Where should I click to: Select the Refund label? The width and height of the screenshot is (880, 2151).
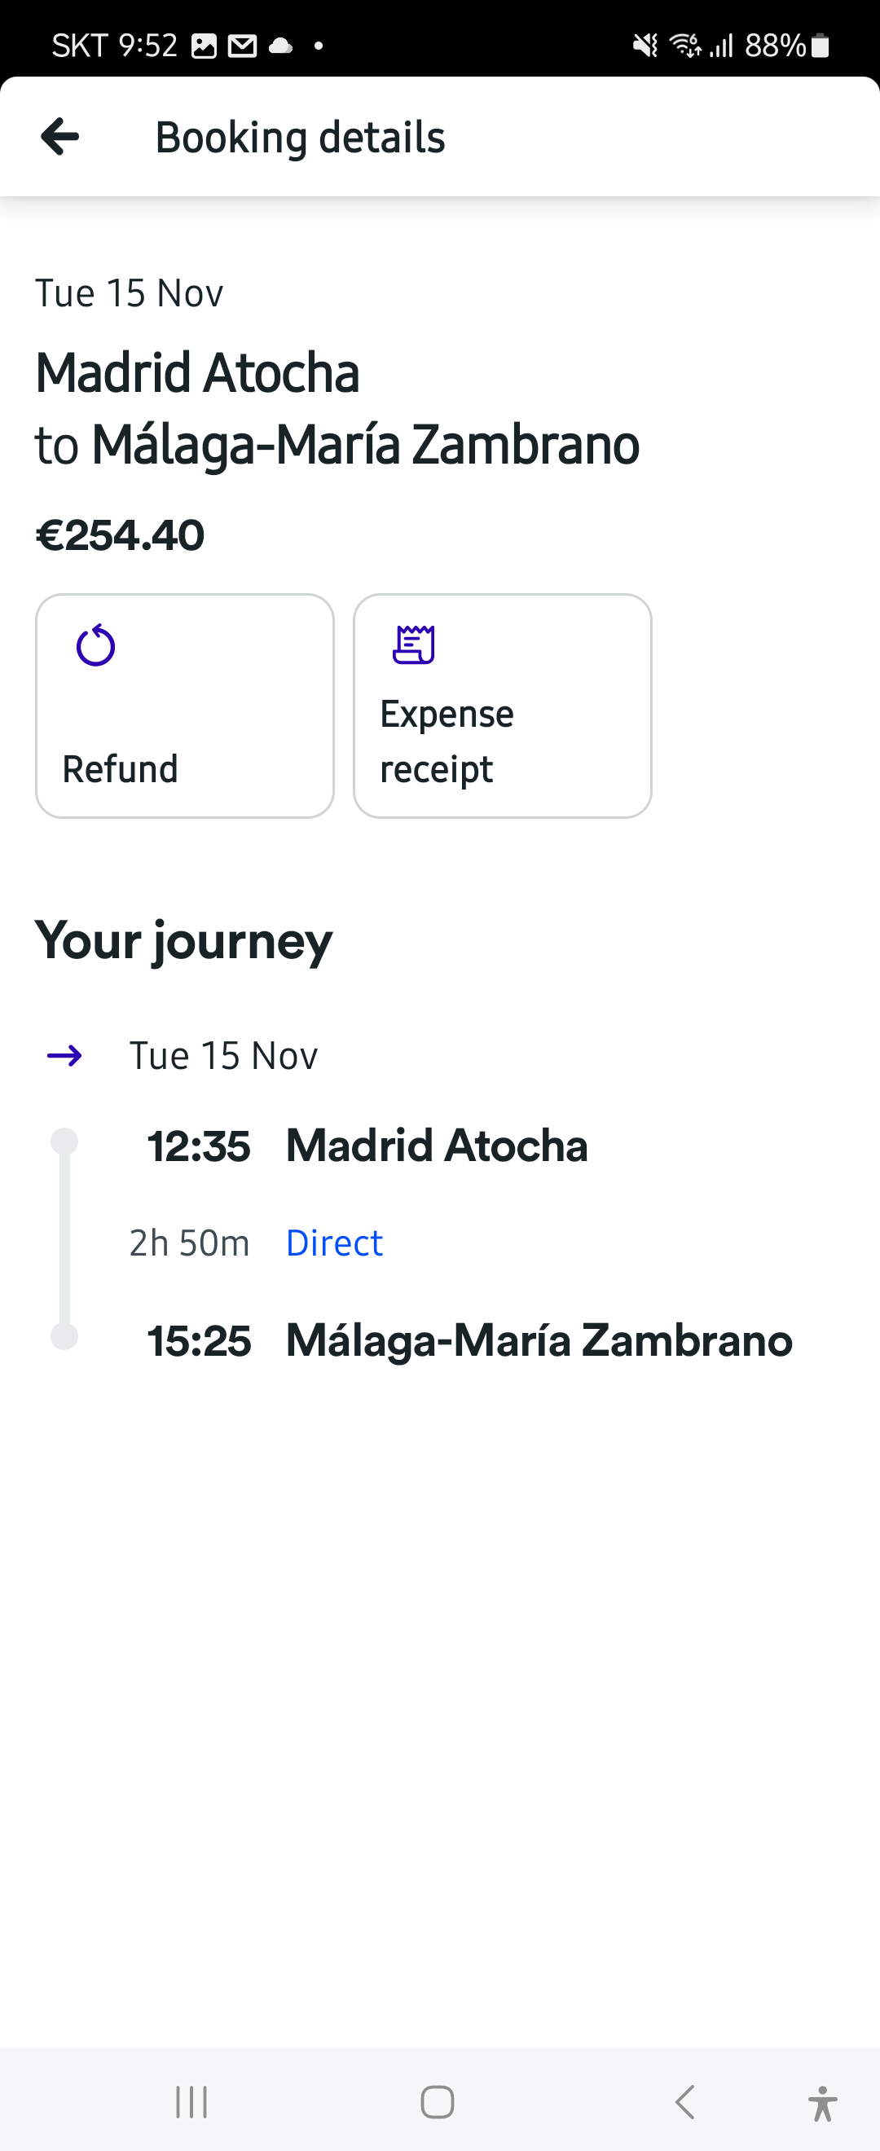click(x=121, y=768)
